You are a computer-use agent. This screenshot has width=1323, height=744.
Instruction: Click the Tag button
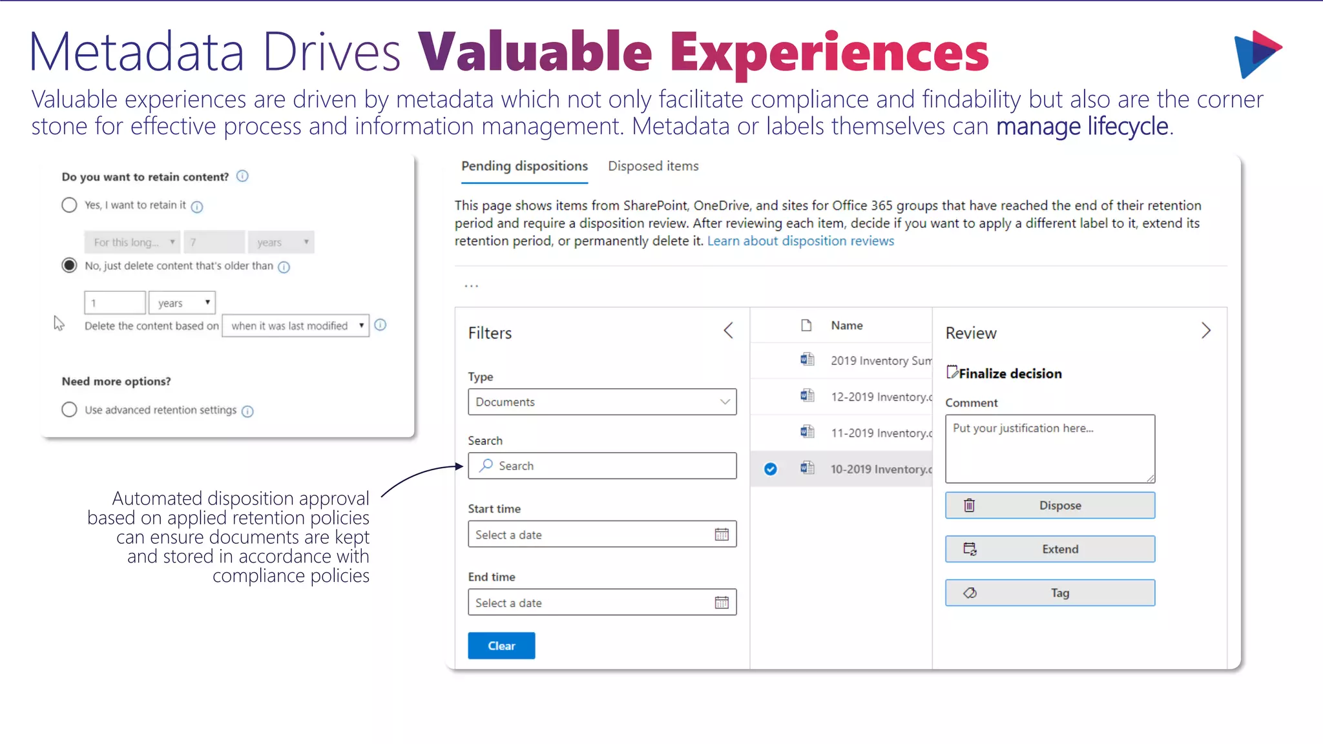click(1050, 593)
